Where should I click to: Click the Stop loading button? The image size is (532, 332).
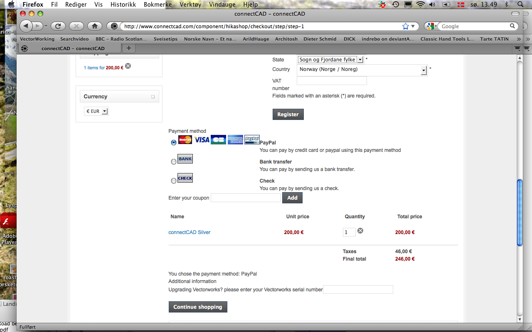point(76,26)
